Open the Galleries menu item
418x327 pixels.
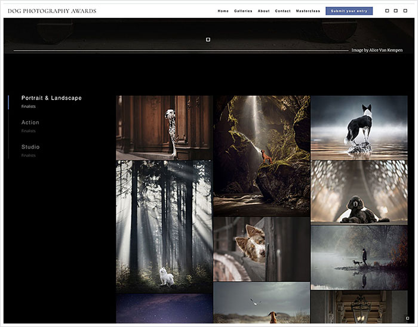pyautogui.click(x=243, y=11)
